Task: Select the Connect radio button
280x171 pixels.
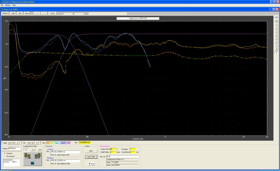Action: pos(5,154)
